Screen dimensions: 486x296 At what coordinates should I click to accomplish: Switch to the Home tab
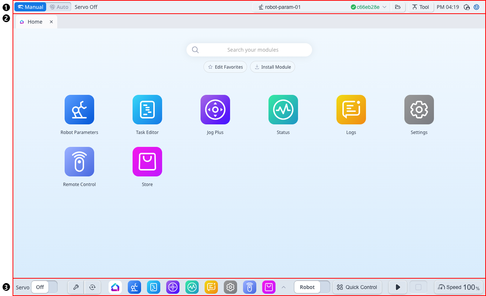click(35, 21)
